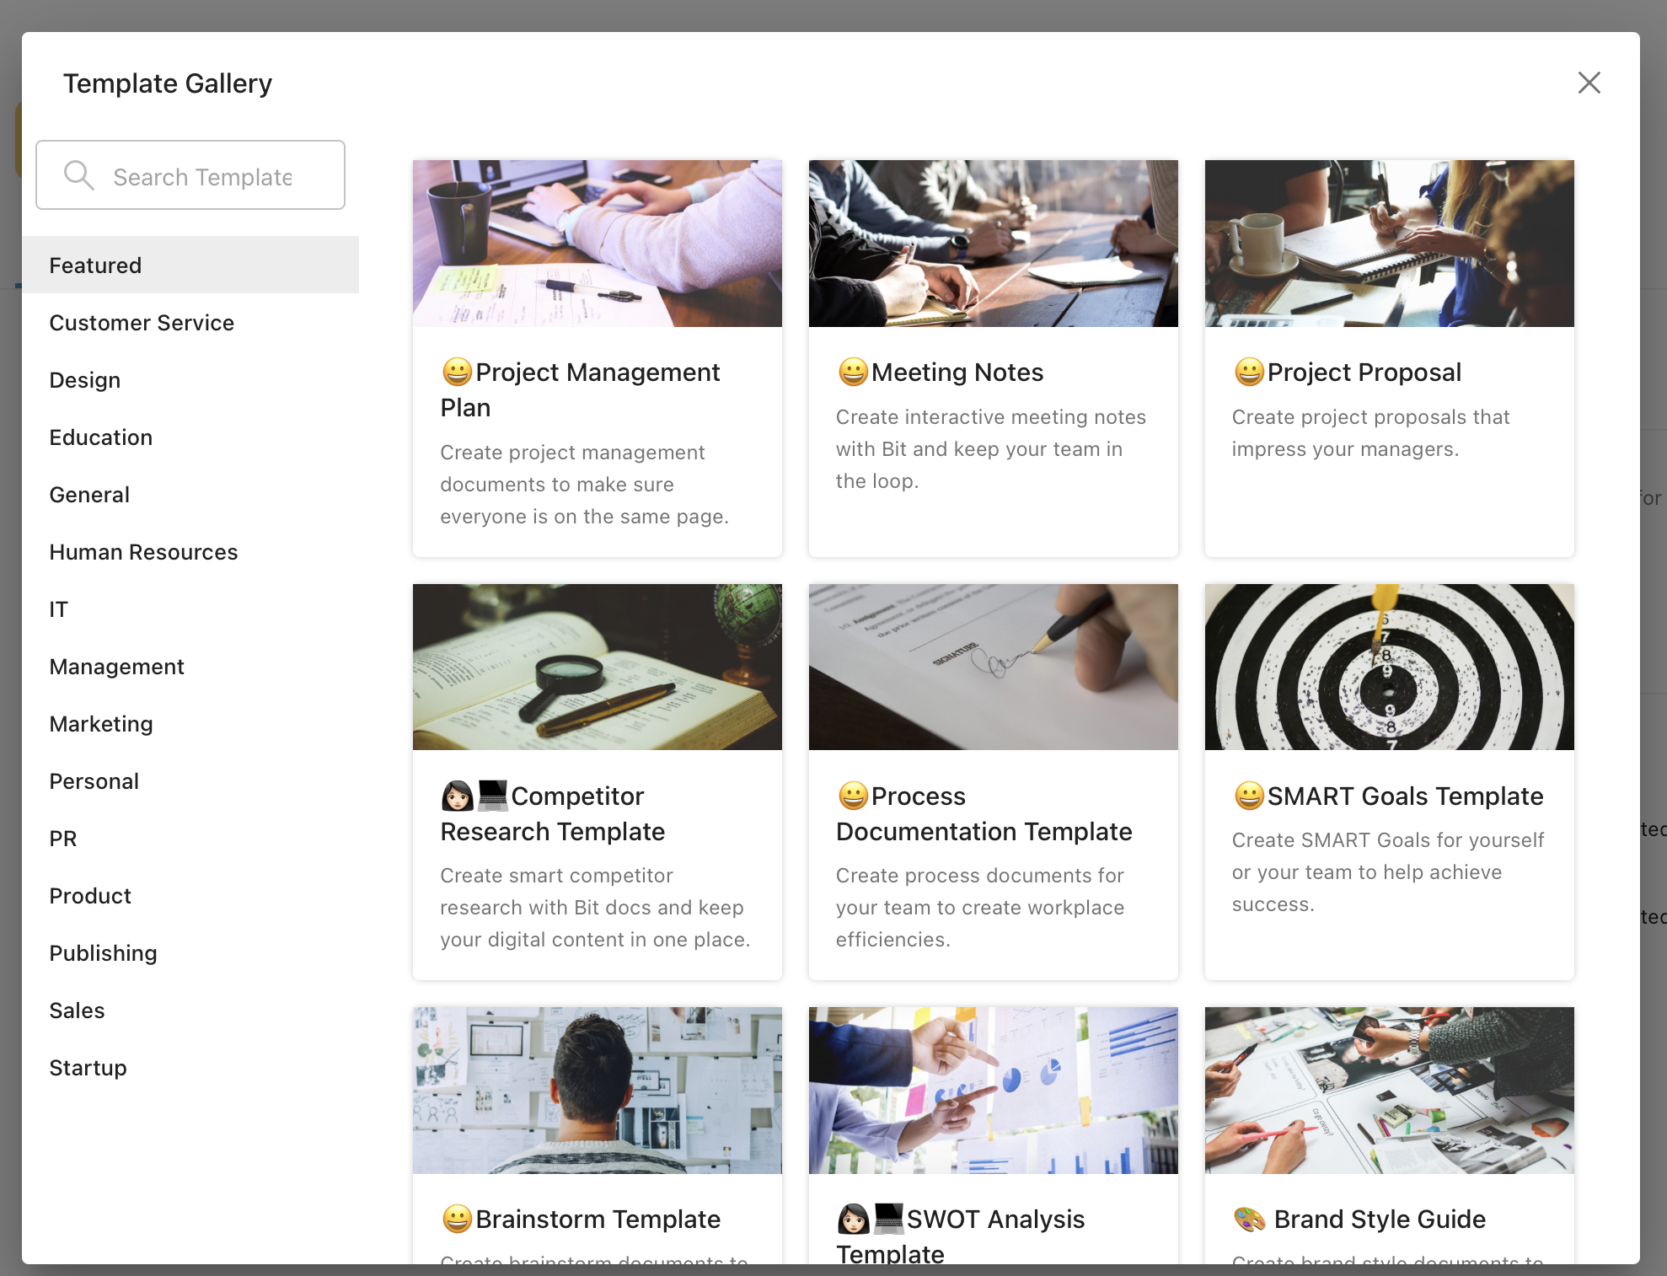Click the Brand Style Guide palette icon
This screenshot has width=1667, height=1276.
1249,1219
